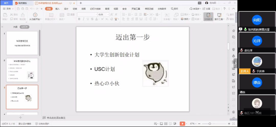The height and width of the screenshot is (127, 276).
Task: Click the 未同步 cloud sync button
Action: point(195,9)
